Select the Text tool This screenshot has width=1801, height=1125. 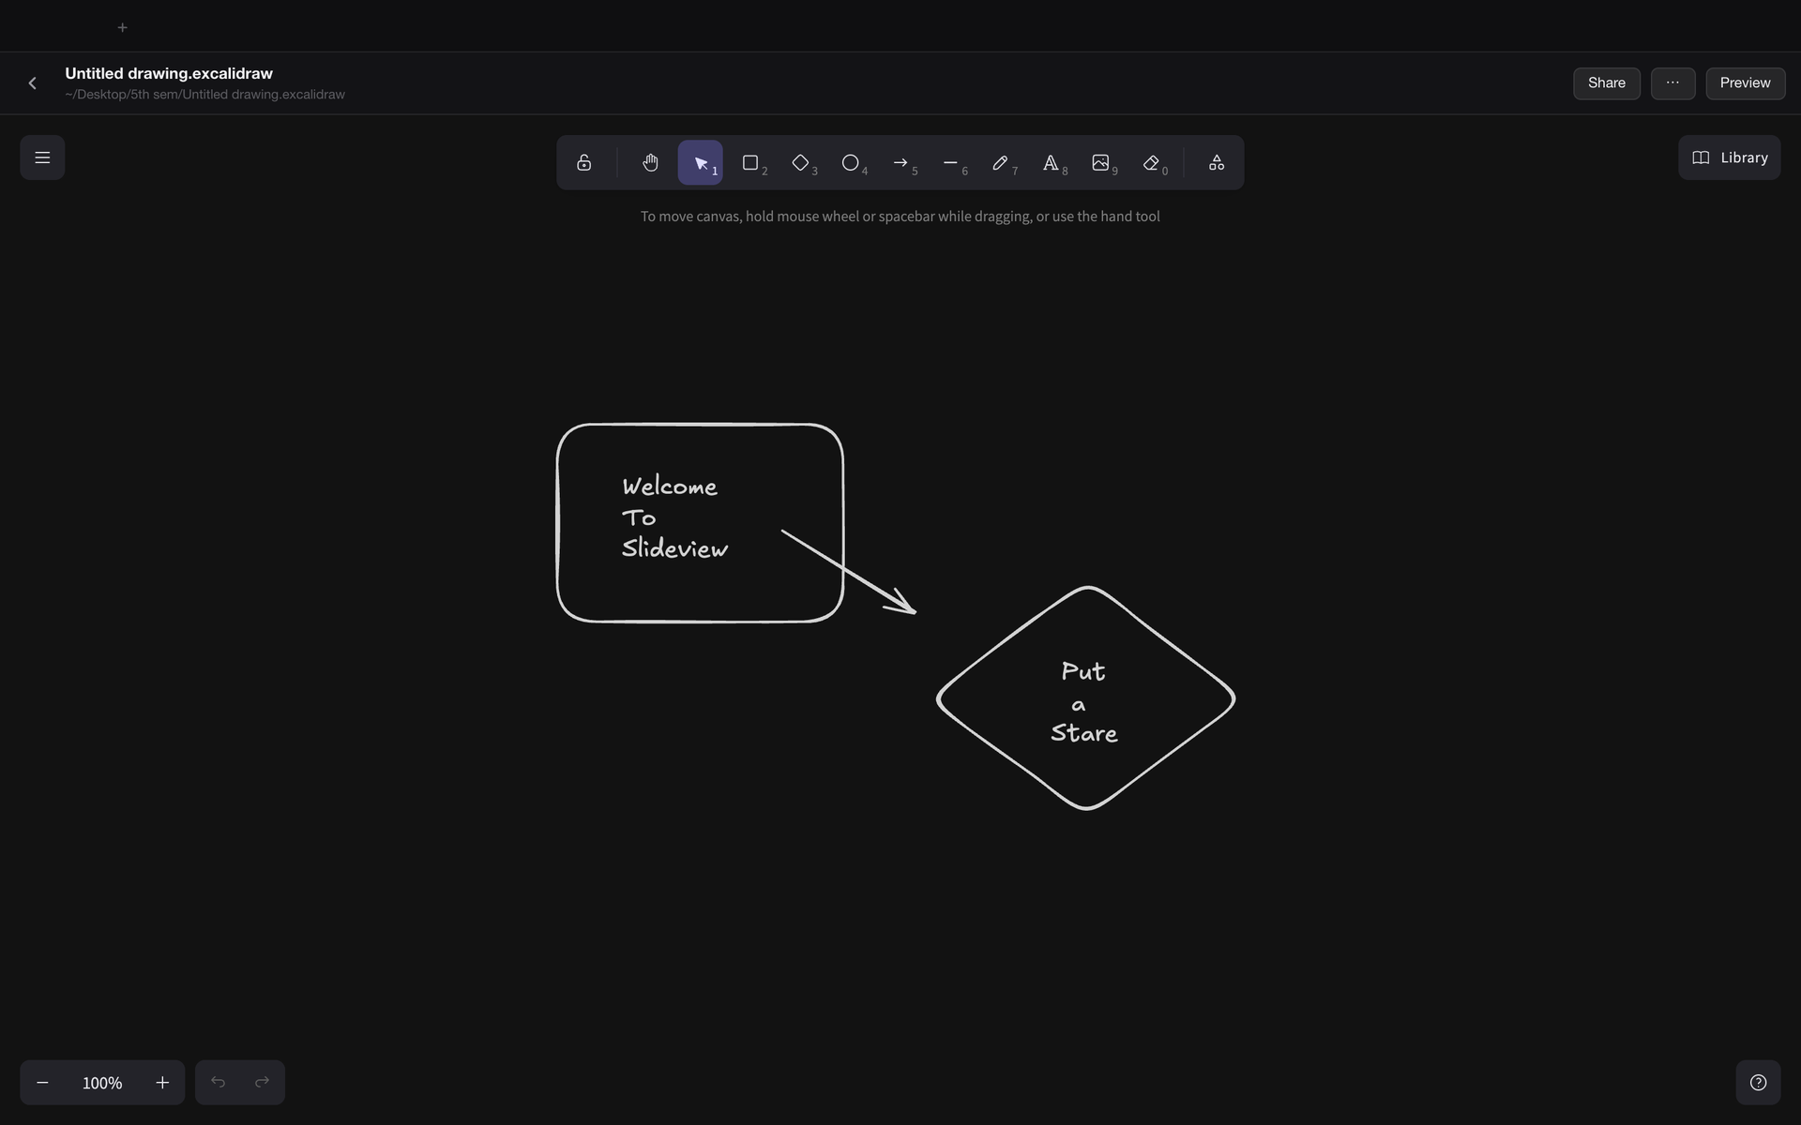[x=1051, y=163]
